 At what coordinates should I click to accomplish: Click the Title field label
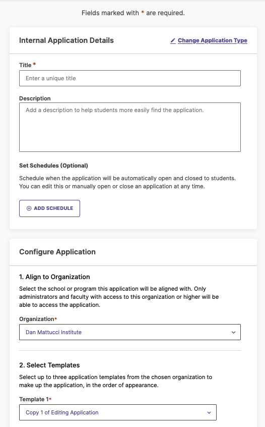[25, 65]
